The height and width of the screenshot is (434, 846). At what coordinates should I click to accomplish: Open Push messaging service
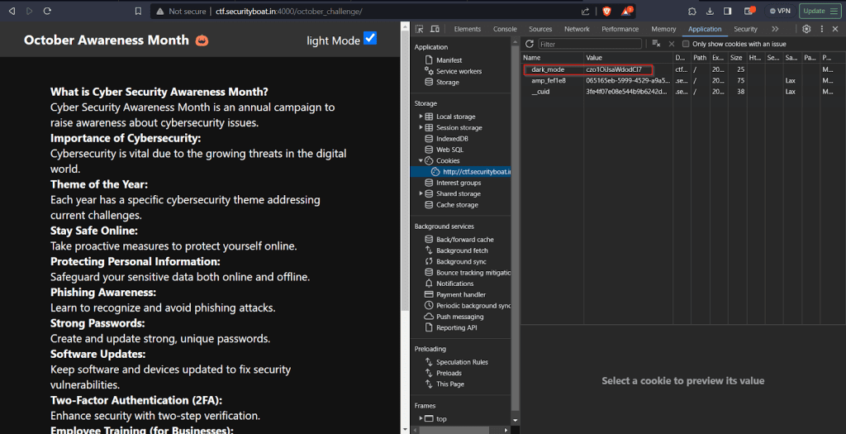(459, 317)
